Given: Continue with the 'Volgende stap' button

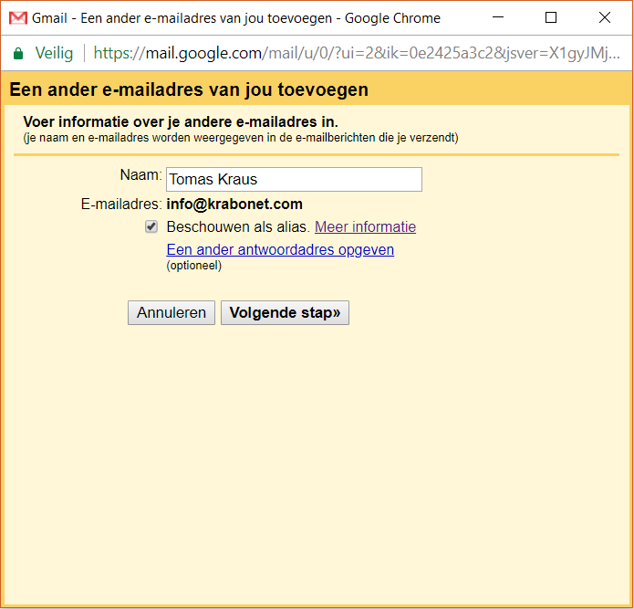Looking at the screenshot, I should (x=285, y=312).
